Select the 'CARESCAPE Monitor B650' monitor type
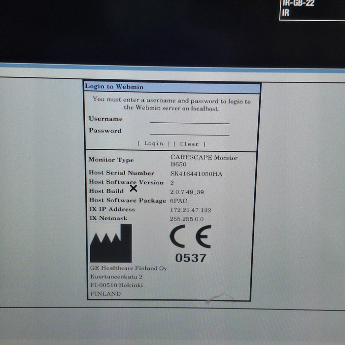Viewport: 345px width, 345px height. [204, 161]
